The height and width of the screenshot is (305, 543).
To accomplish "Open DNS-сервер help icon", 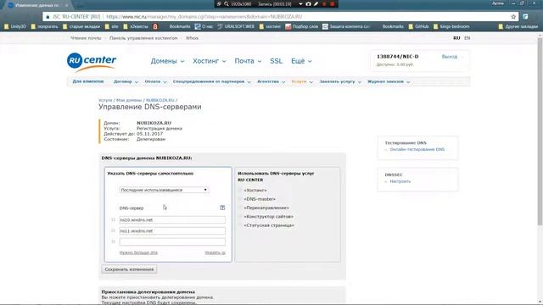I will tap(222, 208).
